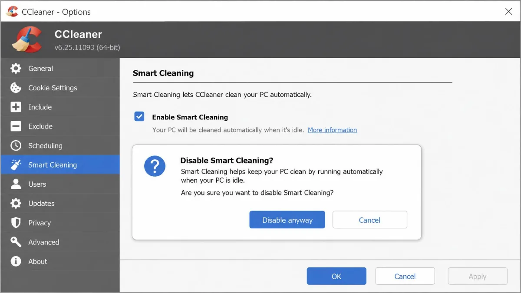Open the Advanced section

pyautogui.click(x=60, y=242)
